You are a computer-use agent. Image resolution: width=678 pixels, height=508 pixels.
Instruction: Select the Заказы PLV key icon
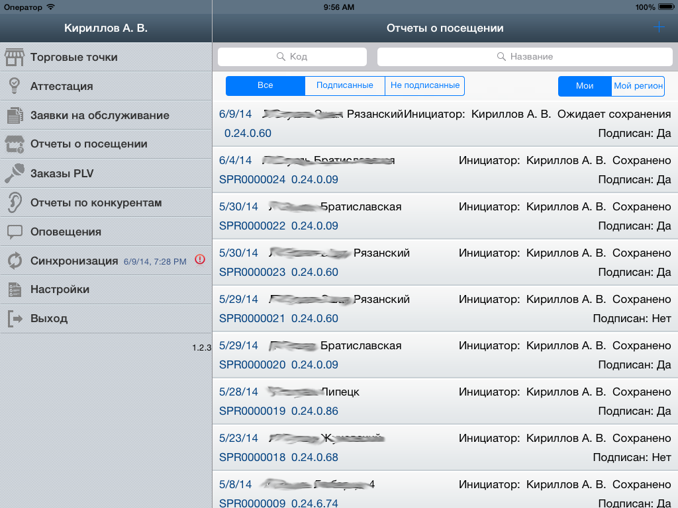click(x=15, y=173)
